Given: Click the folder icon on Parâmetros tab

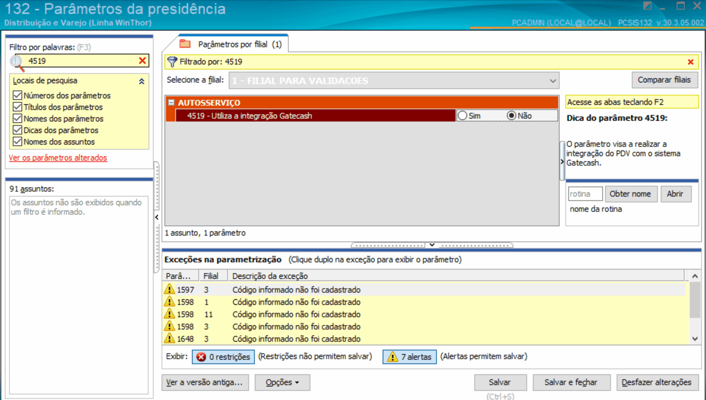Looking at the screenshot, I should pos(185,44).
